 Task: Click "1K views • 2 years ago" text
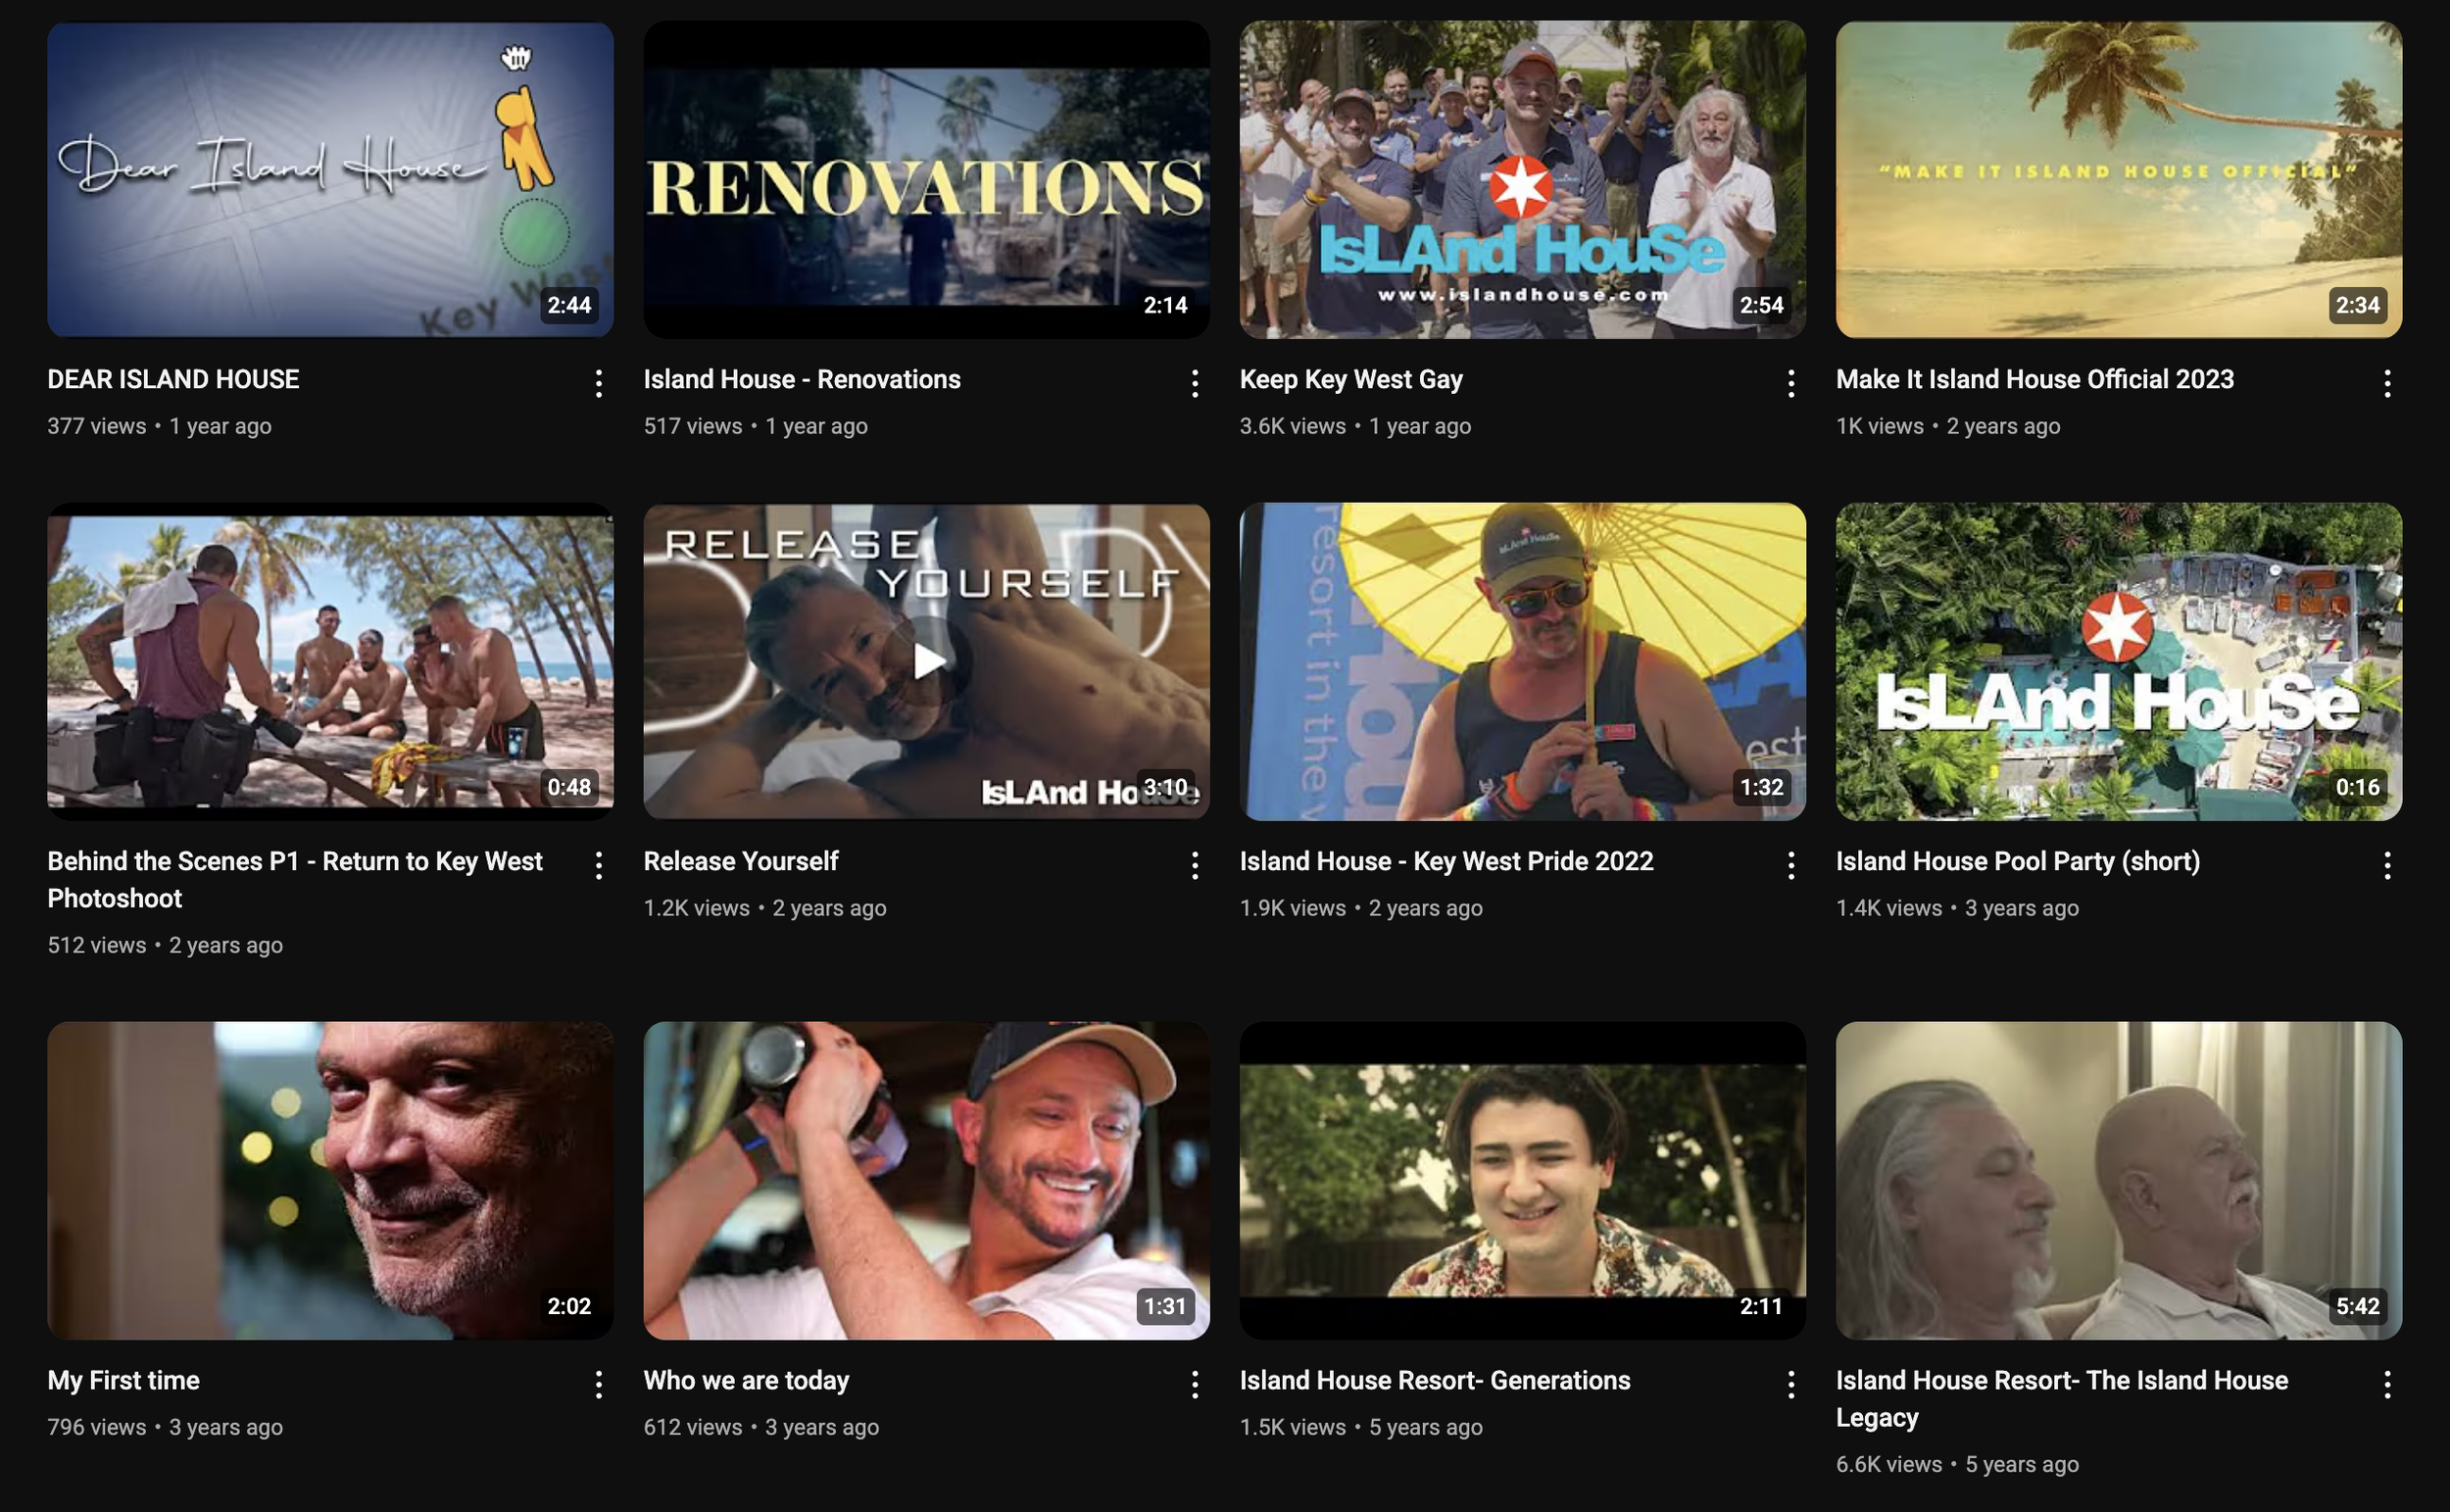tap(1948, 426)
